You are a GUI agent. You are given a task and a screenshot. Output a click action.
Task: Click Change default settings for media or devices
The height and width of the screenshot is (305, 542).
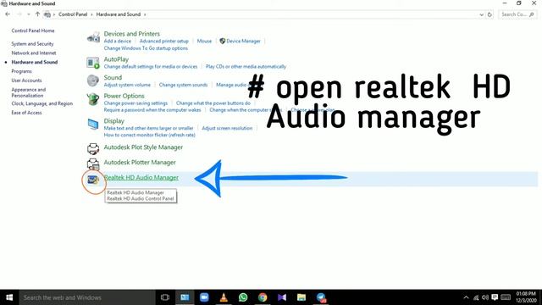coord(151,66)
